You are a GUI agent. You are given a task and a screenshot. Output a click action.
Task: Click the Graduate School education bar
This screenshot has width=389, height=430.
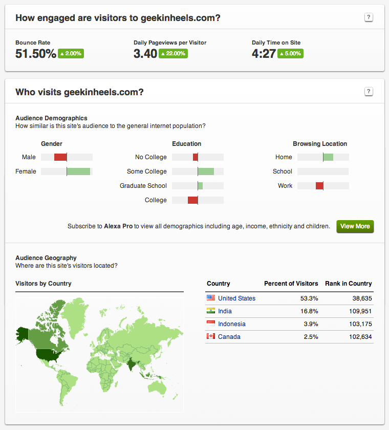point(198,186)
